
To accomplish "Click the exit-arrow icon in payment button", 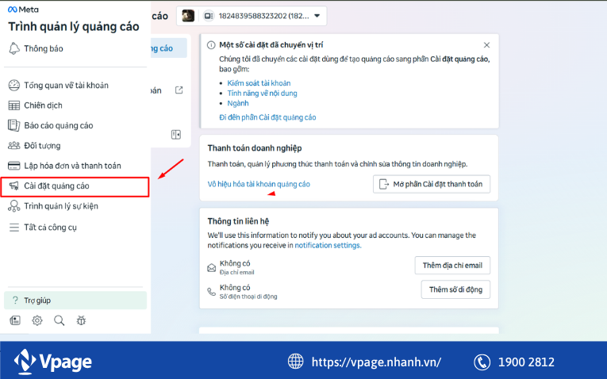I will (383, 184).
